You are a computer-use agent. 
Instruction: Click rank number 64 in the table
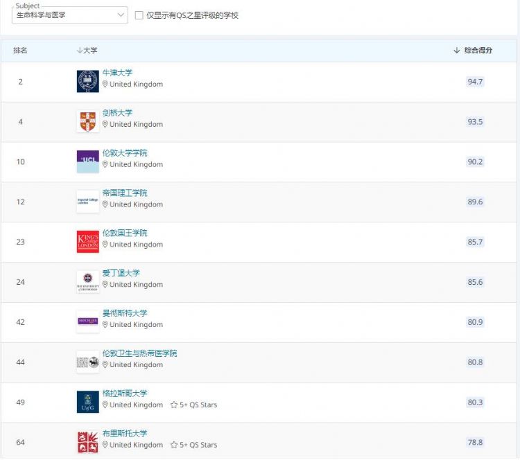(21, 443)
